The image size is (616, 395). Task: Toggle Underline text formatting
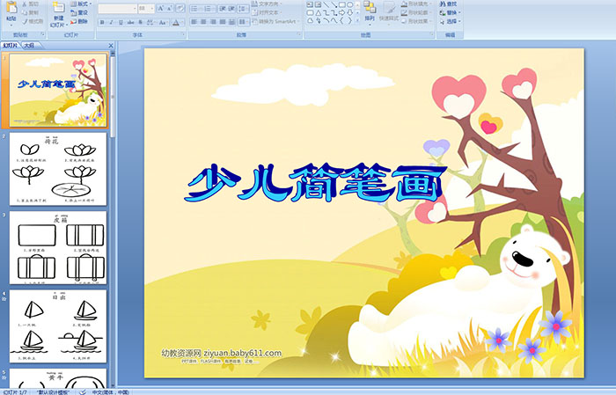click(121, 22)
